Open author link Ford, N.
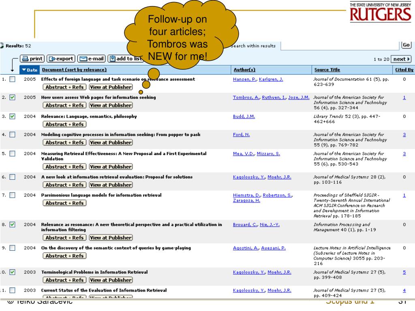Screen dimensions: 415x311 [242, 134]
